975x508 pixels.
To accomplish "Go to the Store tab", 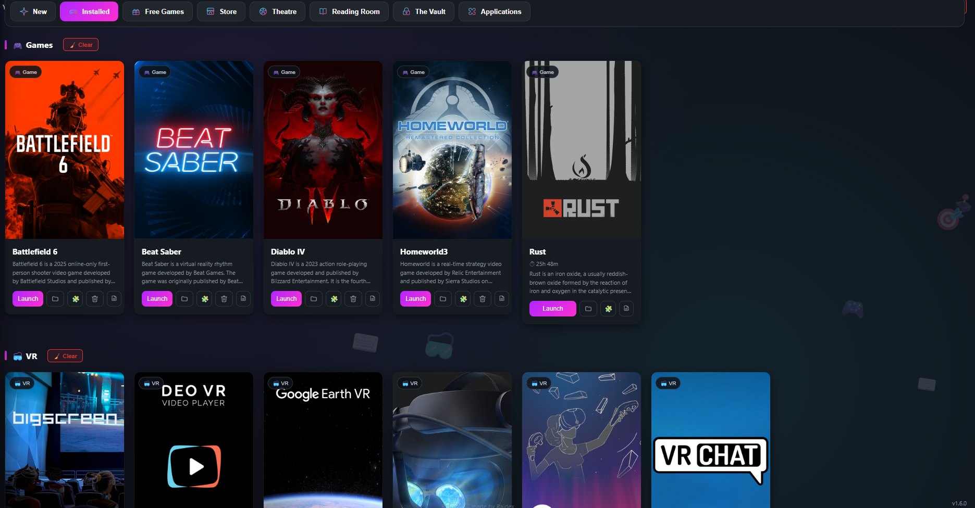I will click(221, 11).
